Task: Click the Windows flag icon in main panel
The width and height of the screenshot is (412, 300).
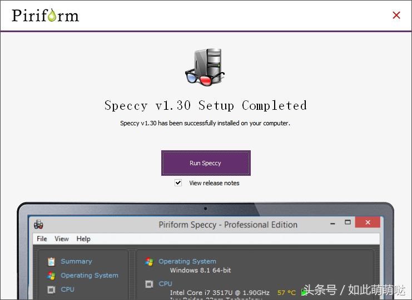Action: (149, 262)
